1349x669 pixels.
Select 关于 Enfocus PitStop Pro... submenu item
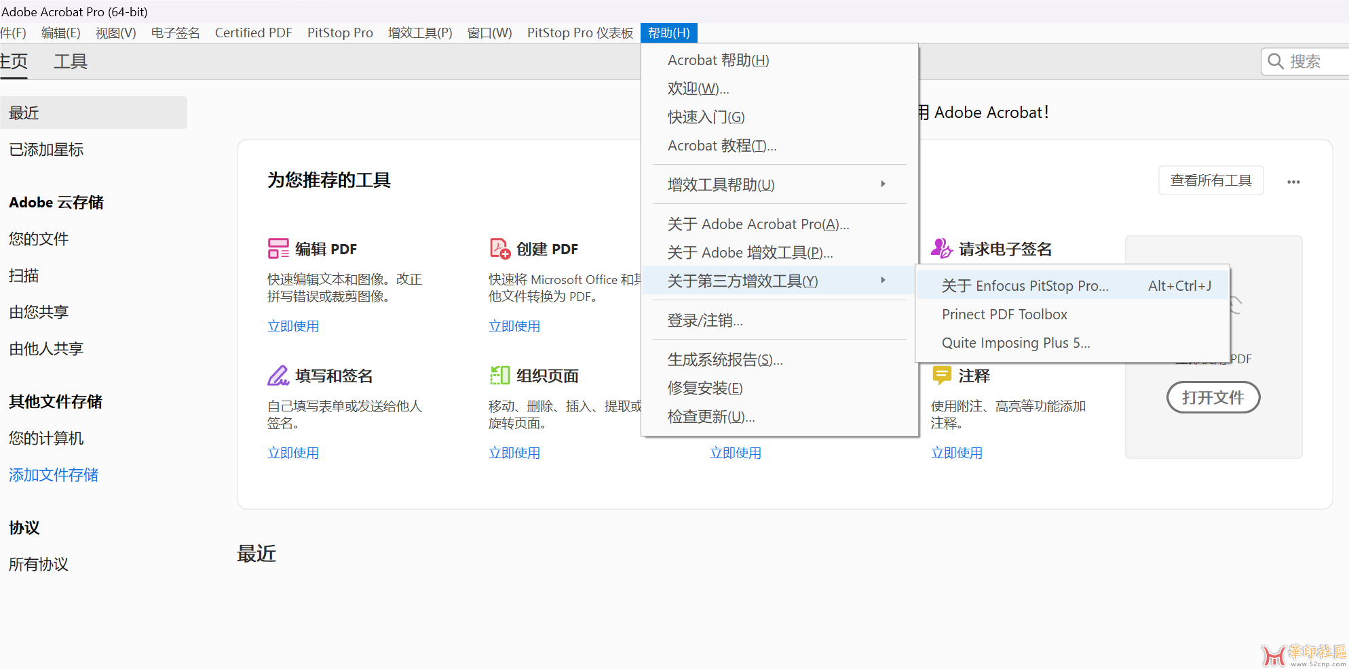point(1073,286)
